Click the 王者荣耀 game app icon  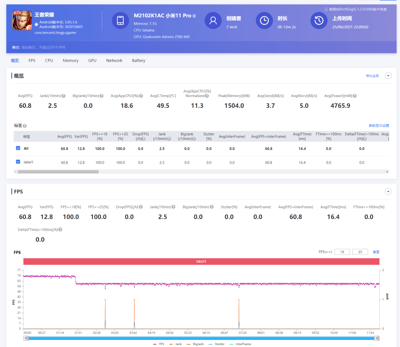22,21
